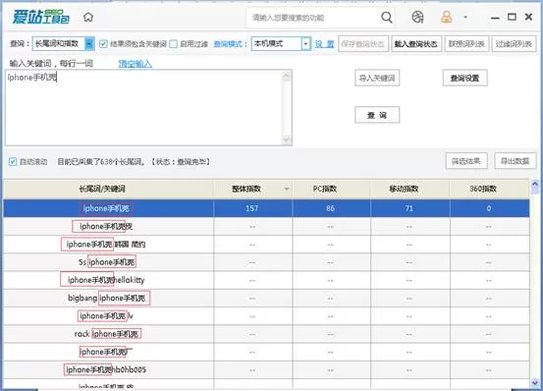This screenshot has width=543, height=391.
Task: Open the 长尾词和指数 query dropdown
Action: 89,43
